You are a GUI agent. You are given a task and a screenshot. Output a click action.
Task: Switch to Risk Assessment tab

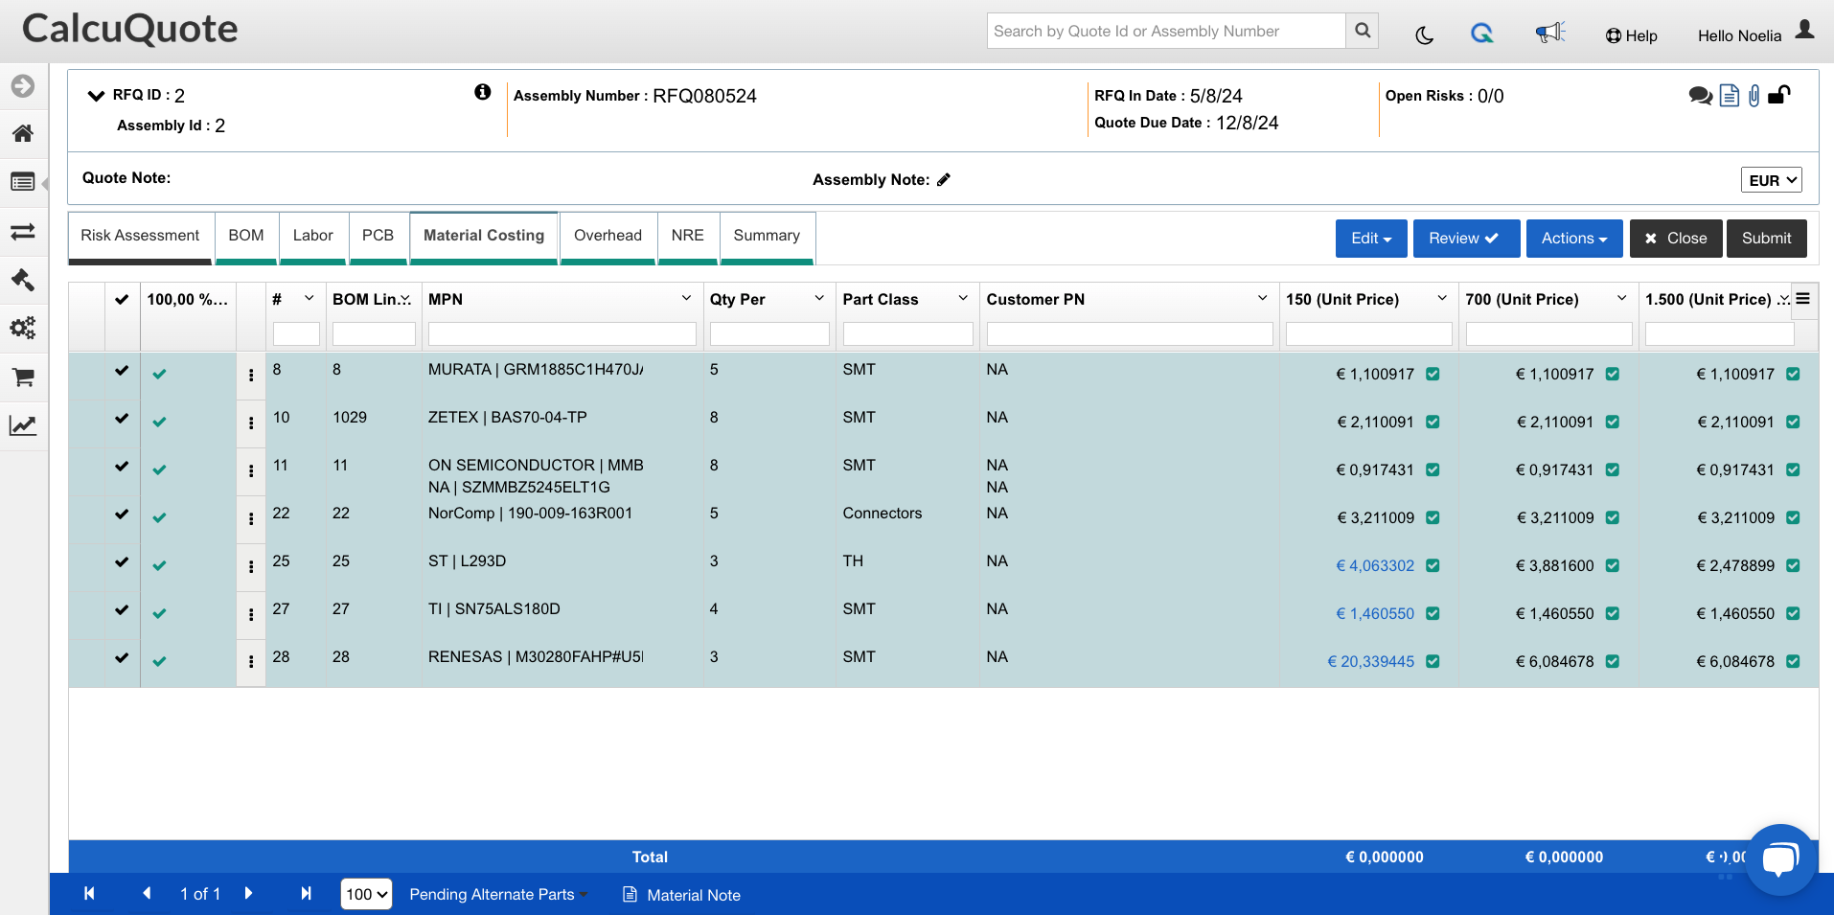140,236
